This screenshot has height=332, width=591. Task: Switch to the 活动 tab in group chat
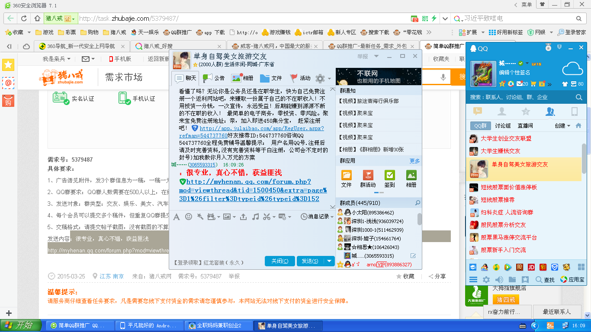(300, 78)
